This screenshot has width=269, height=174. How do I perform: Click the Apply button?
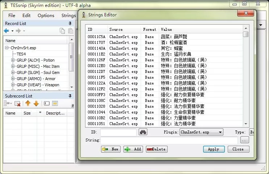coord(214,149)
